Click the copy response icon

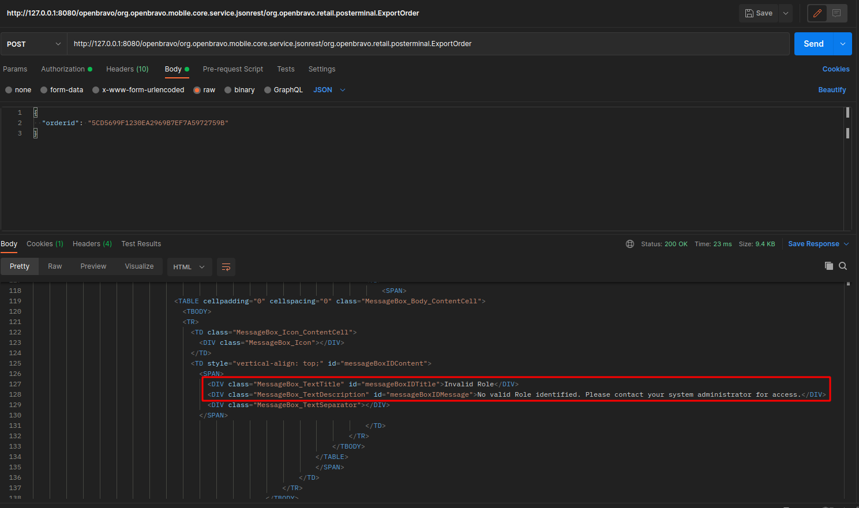point(829,266)
